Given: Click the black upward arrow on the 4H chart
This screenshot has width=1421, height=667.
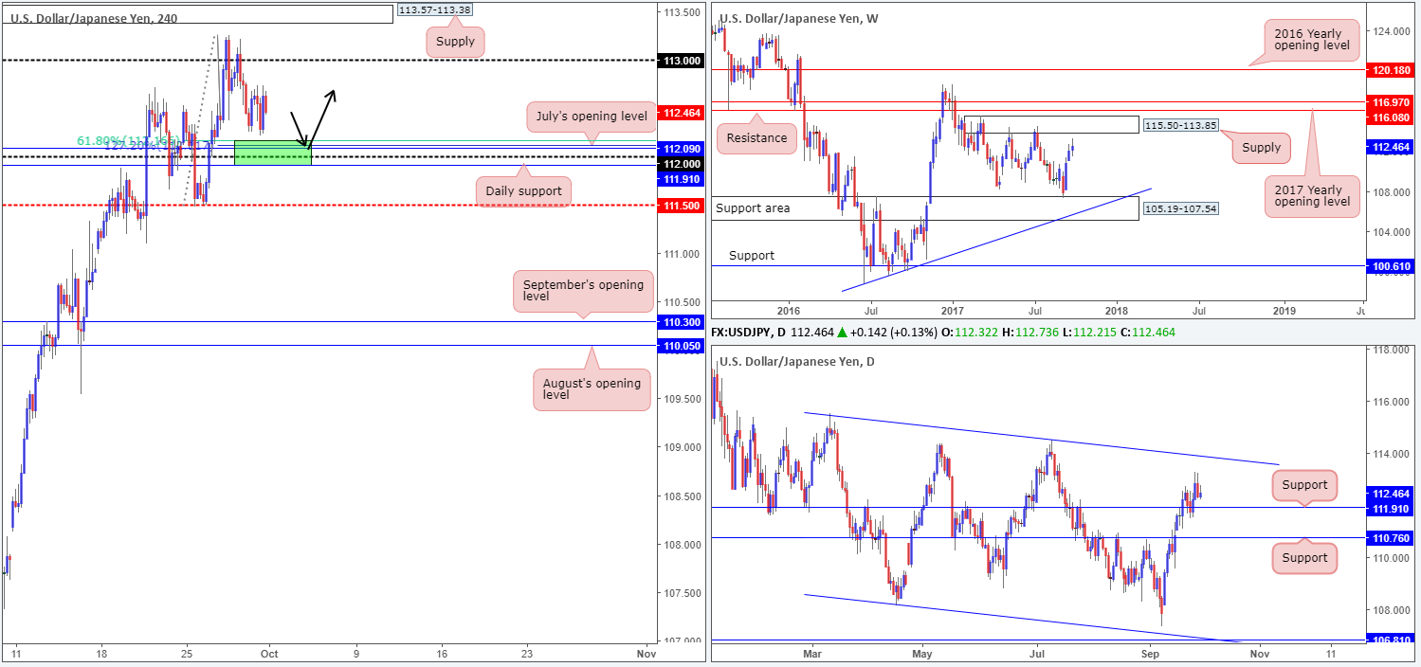Looking at the screenshot, I should click(x=322, y=116).
